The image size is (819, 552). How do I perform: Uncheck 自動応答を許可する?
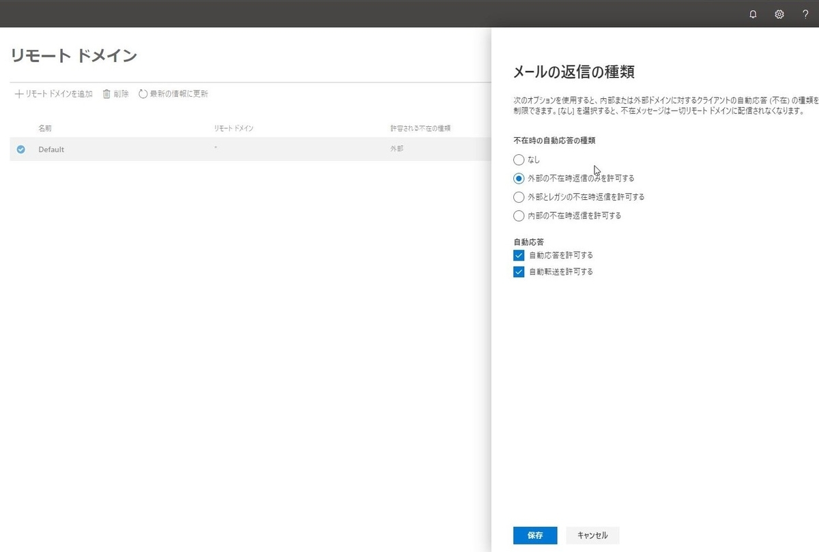coord(519,255)
